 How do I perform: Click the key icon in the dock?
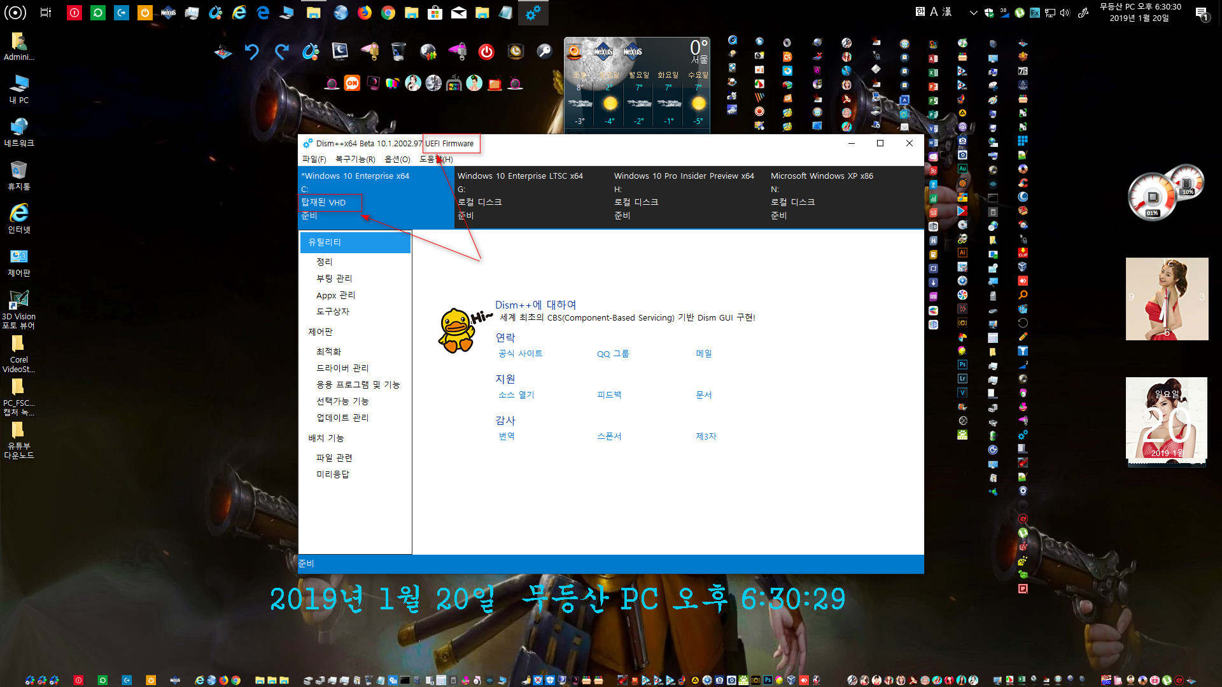pos(545,52)
